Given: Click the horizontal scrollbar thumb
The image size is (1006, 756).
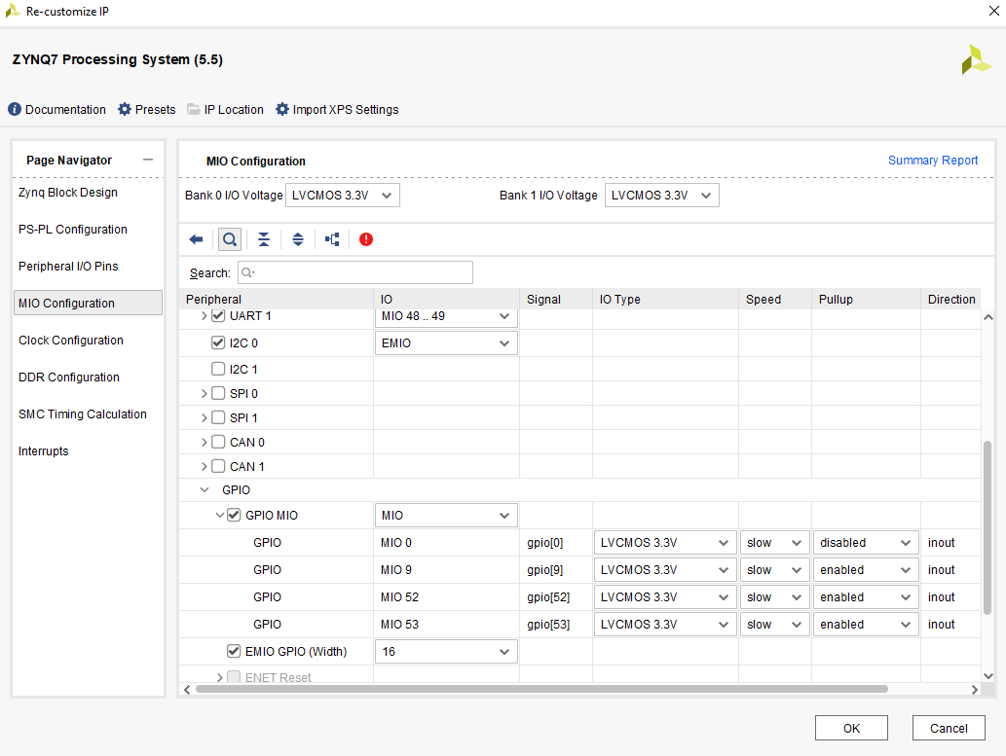Looking at the screenshot, I should pyautogui.click(x=541, y=689).
